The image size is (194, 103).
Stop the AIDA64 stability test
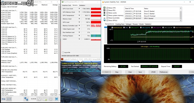point(117,72)
